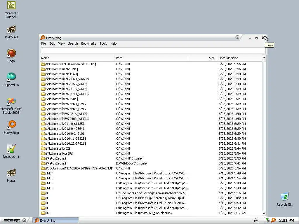Select the MyPal 68 desktop shortcut
Viewport: 299px width, 224px height.
(x=11, y=32)
